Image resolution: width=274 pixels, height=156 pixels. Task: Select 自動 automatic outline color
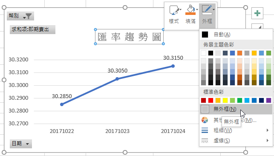[236, 35]
